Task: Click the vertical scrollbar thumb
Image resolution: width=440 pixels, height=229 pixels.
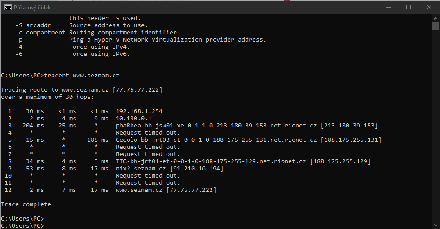Action: (436, 26)
